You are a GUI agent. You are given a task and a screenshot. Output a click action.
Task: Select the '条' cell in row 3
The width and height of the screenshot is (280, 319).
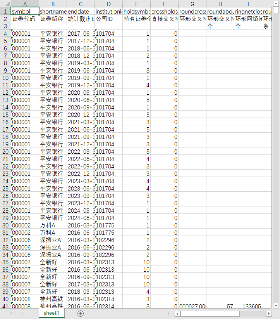(267, 26)
